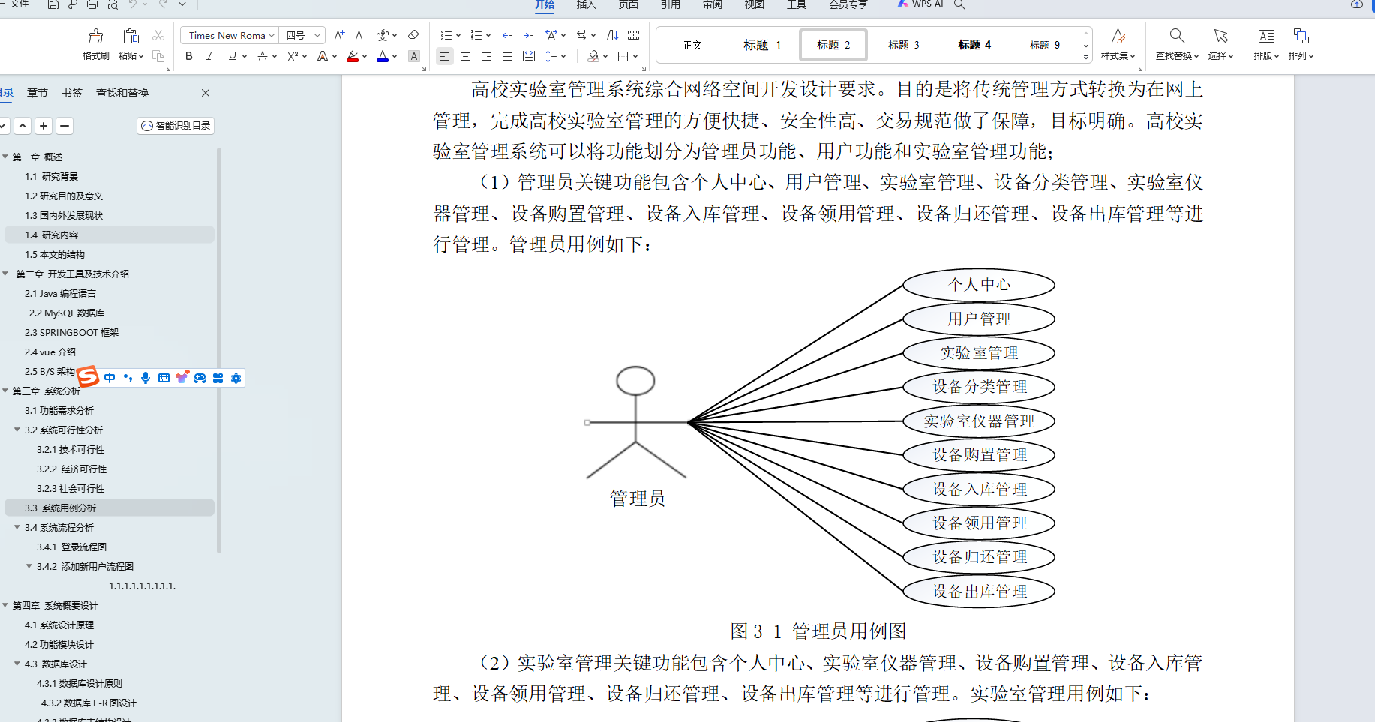Viewport: 1375px width, 722px height.
Task: Click the Paste (粘贴) clipboard icon
Action: point(131,36)
